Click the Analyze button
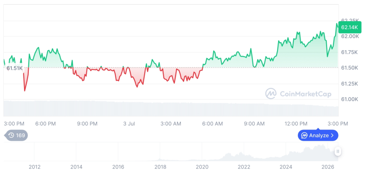This screenshot has height=172, width=369. point(318,135)
